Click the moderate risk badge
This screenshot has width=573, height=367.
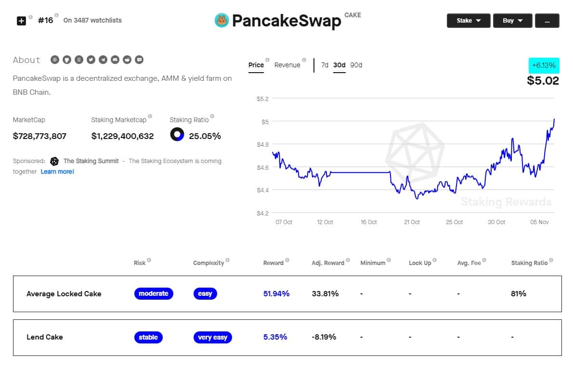154,293
